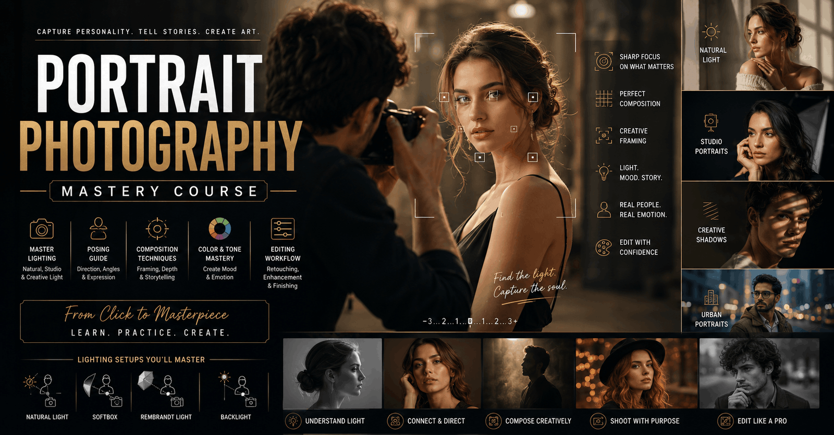834x435 pixels.
Task: Click the Shoot With Purpose camera icon
Action: click(x=598, y=421)
